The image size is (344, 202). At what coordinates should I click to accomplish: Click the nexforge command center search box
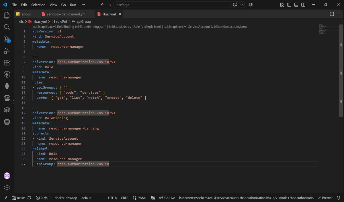pyautogui.click(x=172, y=5)
